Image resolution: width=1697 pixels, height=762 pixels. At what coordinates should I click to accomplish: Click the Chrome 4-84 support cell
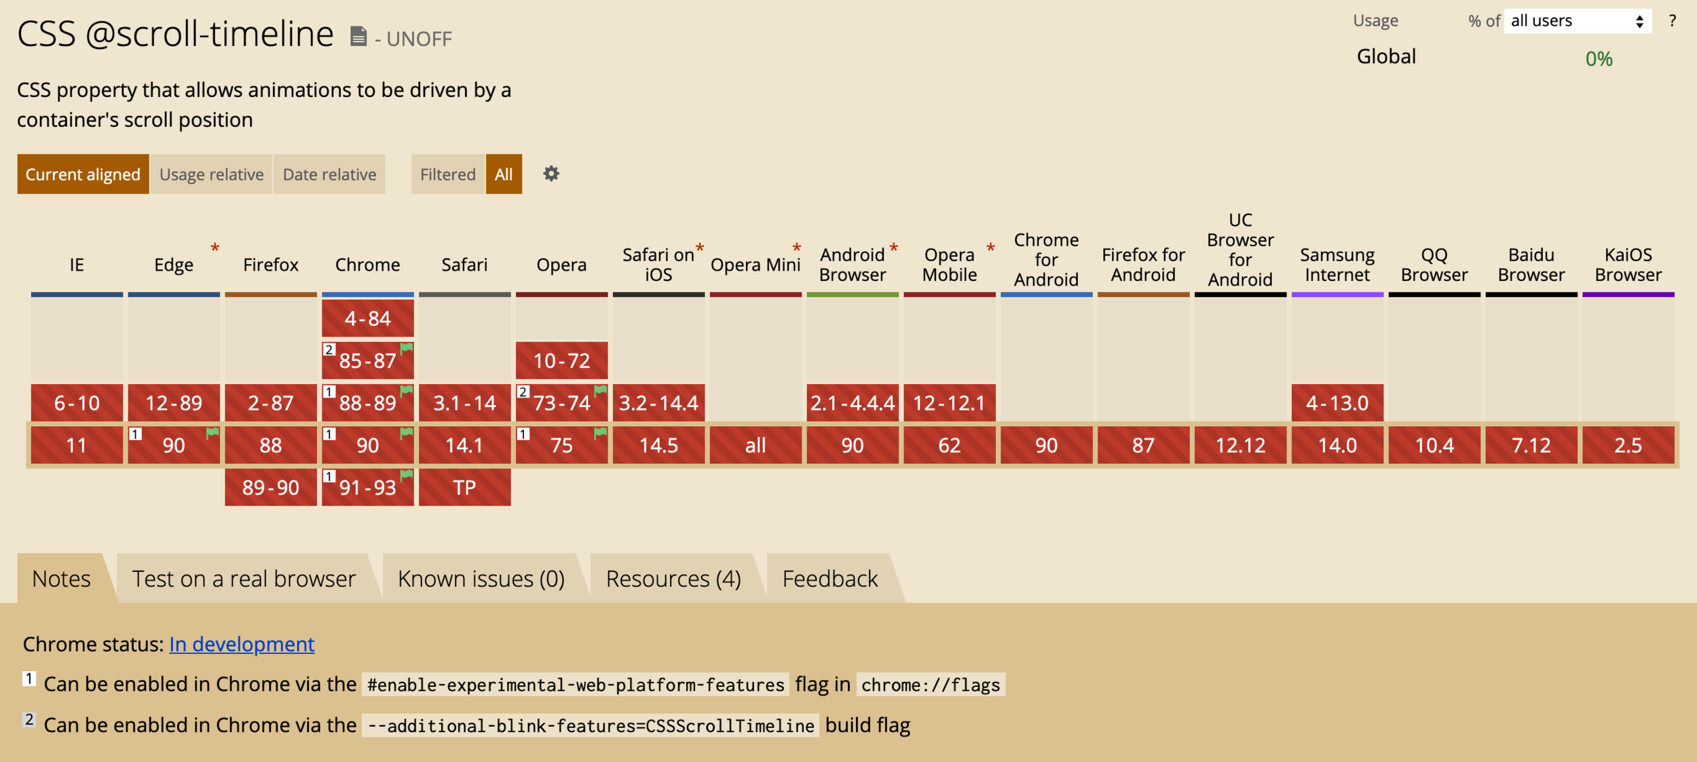click(367, 318)
